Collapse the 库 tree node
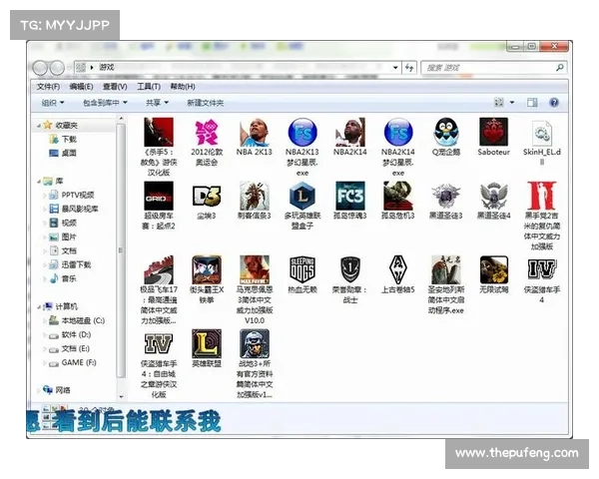This screenshot has width=599, height=479. coord(39,181)
